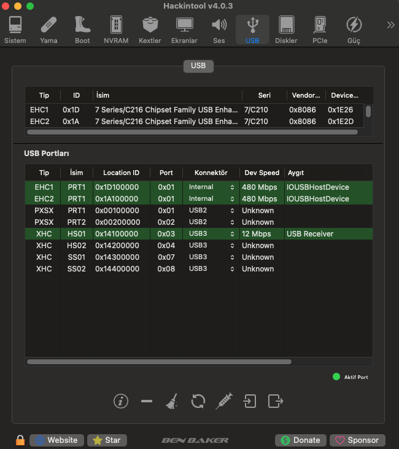Click the Donate button
Image resolution: width=399 pixels, height=449 pixels.
click(300, 440)
